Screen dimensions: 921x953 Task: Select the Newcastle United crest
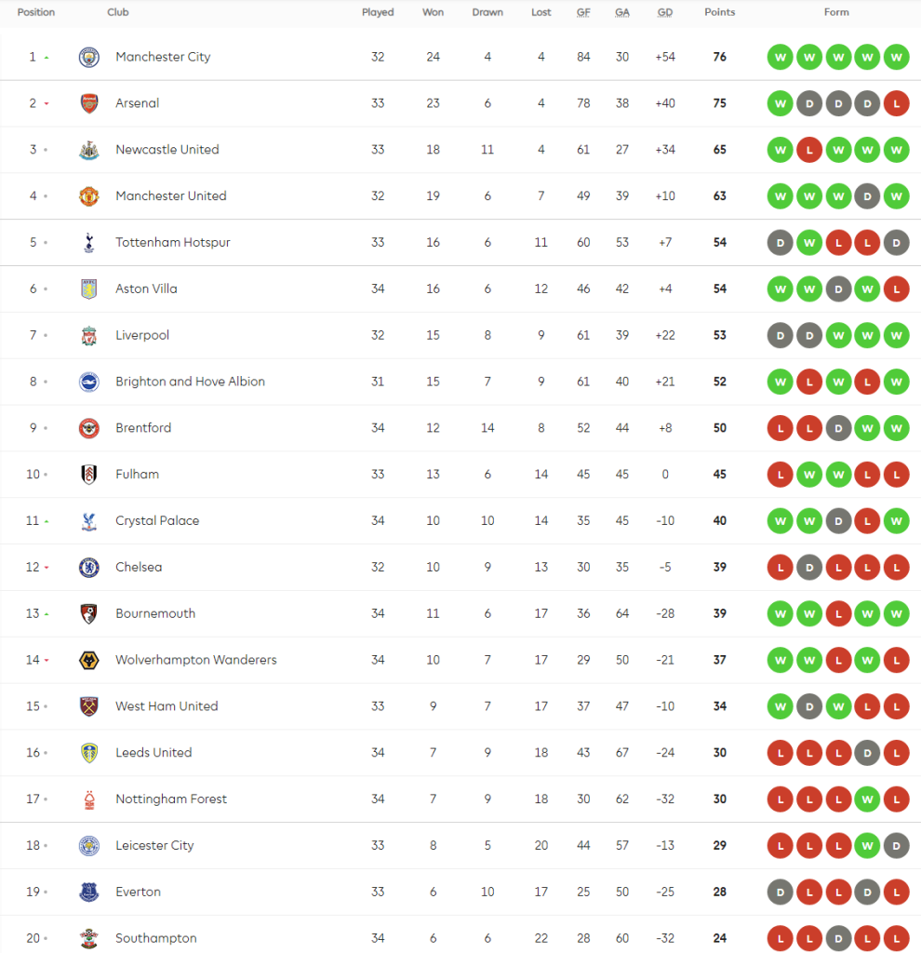click(x=88, y=150)
